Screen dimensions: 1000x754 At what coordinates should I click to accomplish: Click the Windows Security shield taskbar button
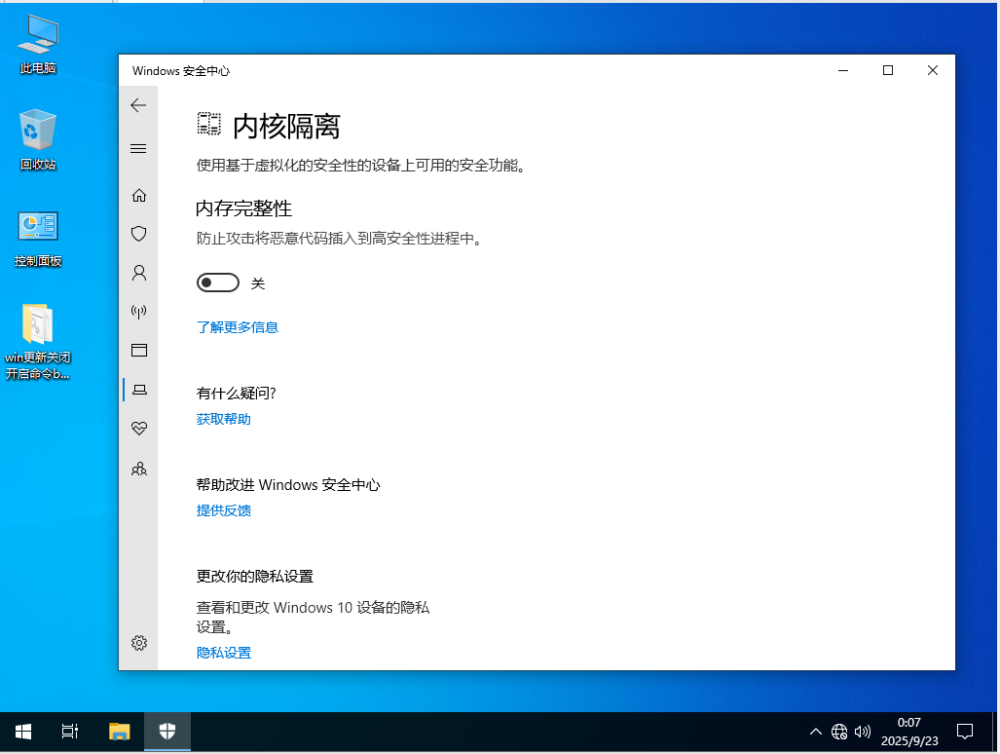[167, 732]
